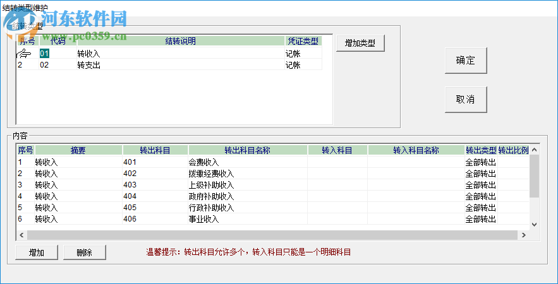The width and height of the screenshot is (558, 284).
Task: Click 凭证类型 column header
Action: (x=303, y=41)
